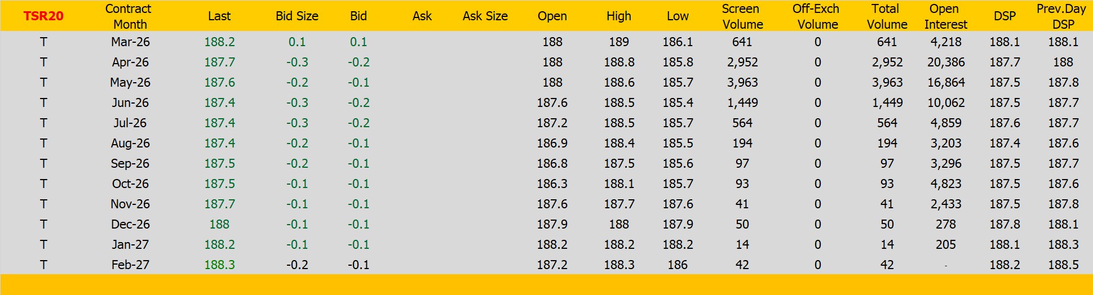Click the Ask Size column header

coord(485,16)
